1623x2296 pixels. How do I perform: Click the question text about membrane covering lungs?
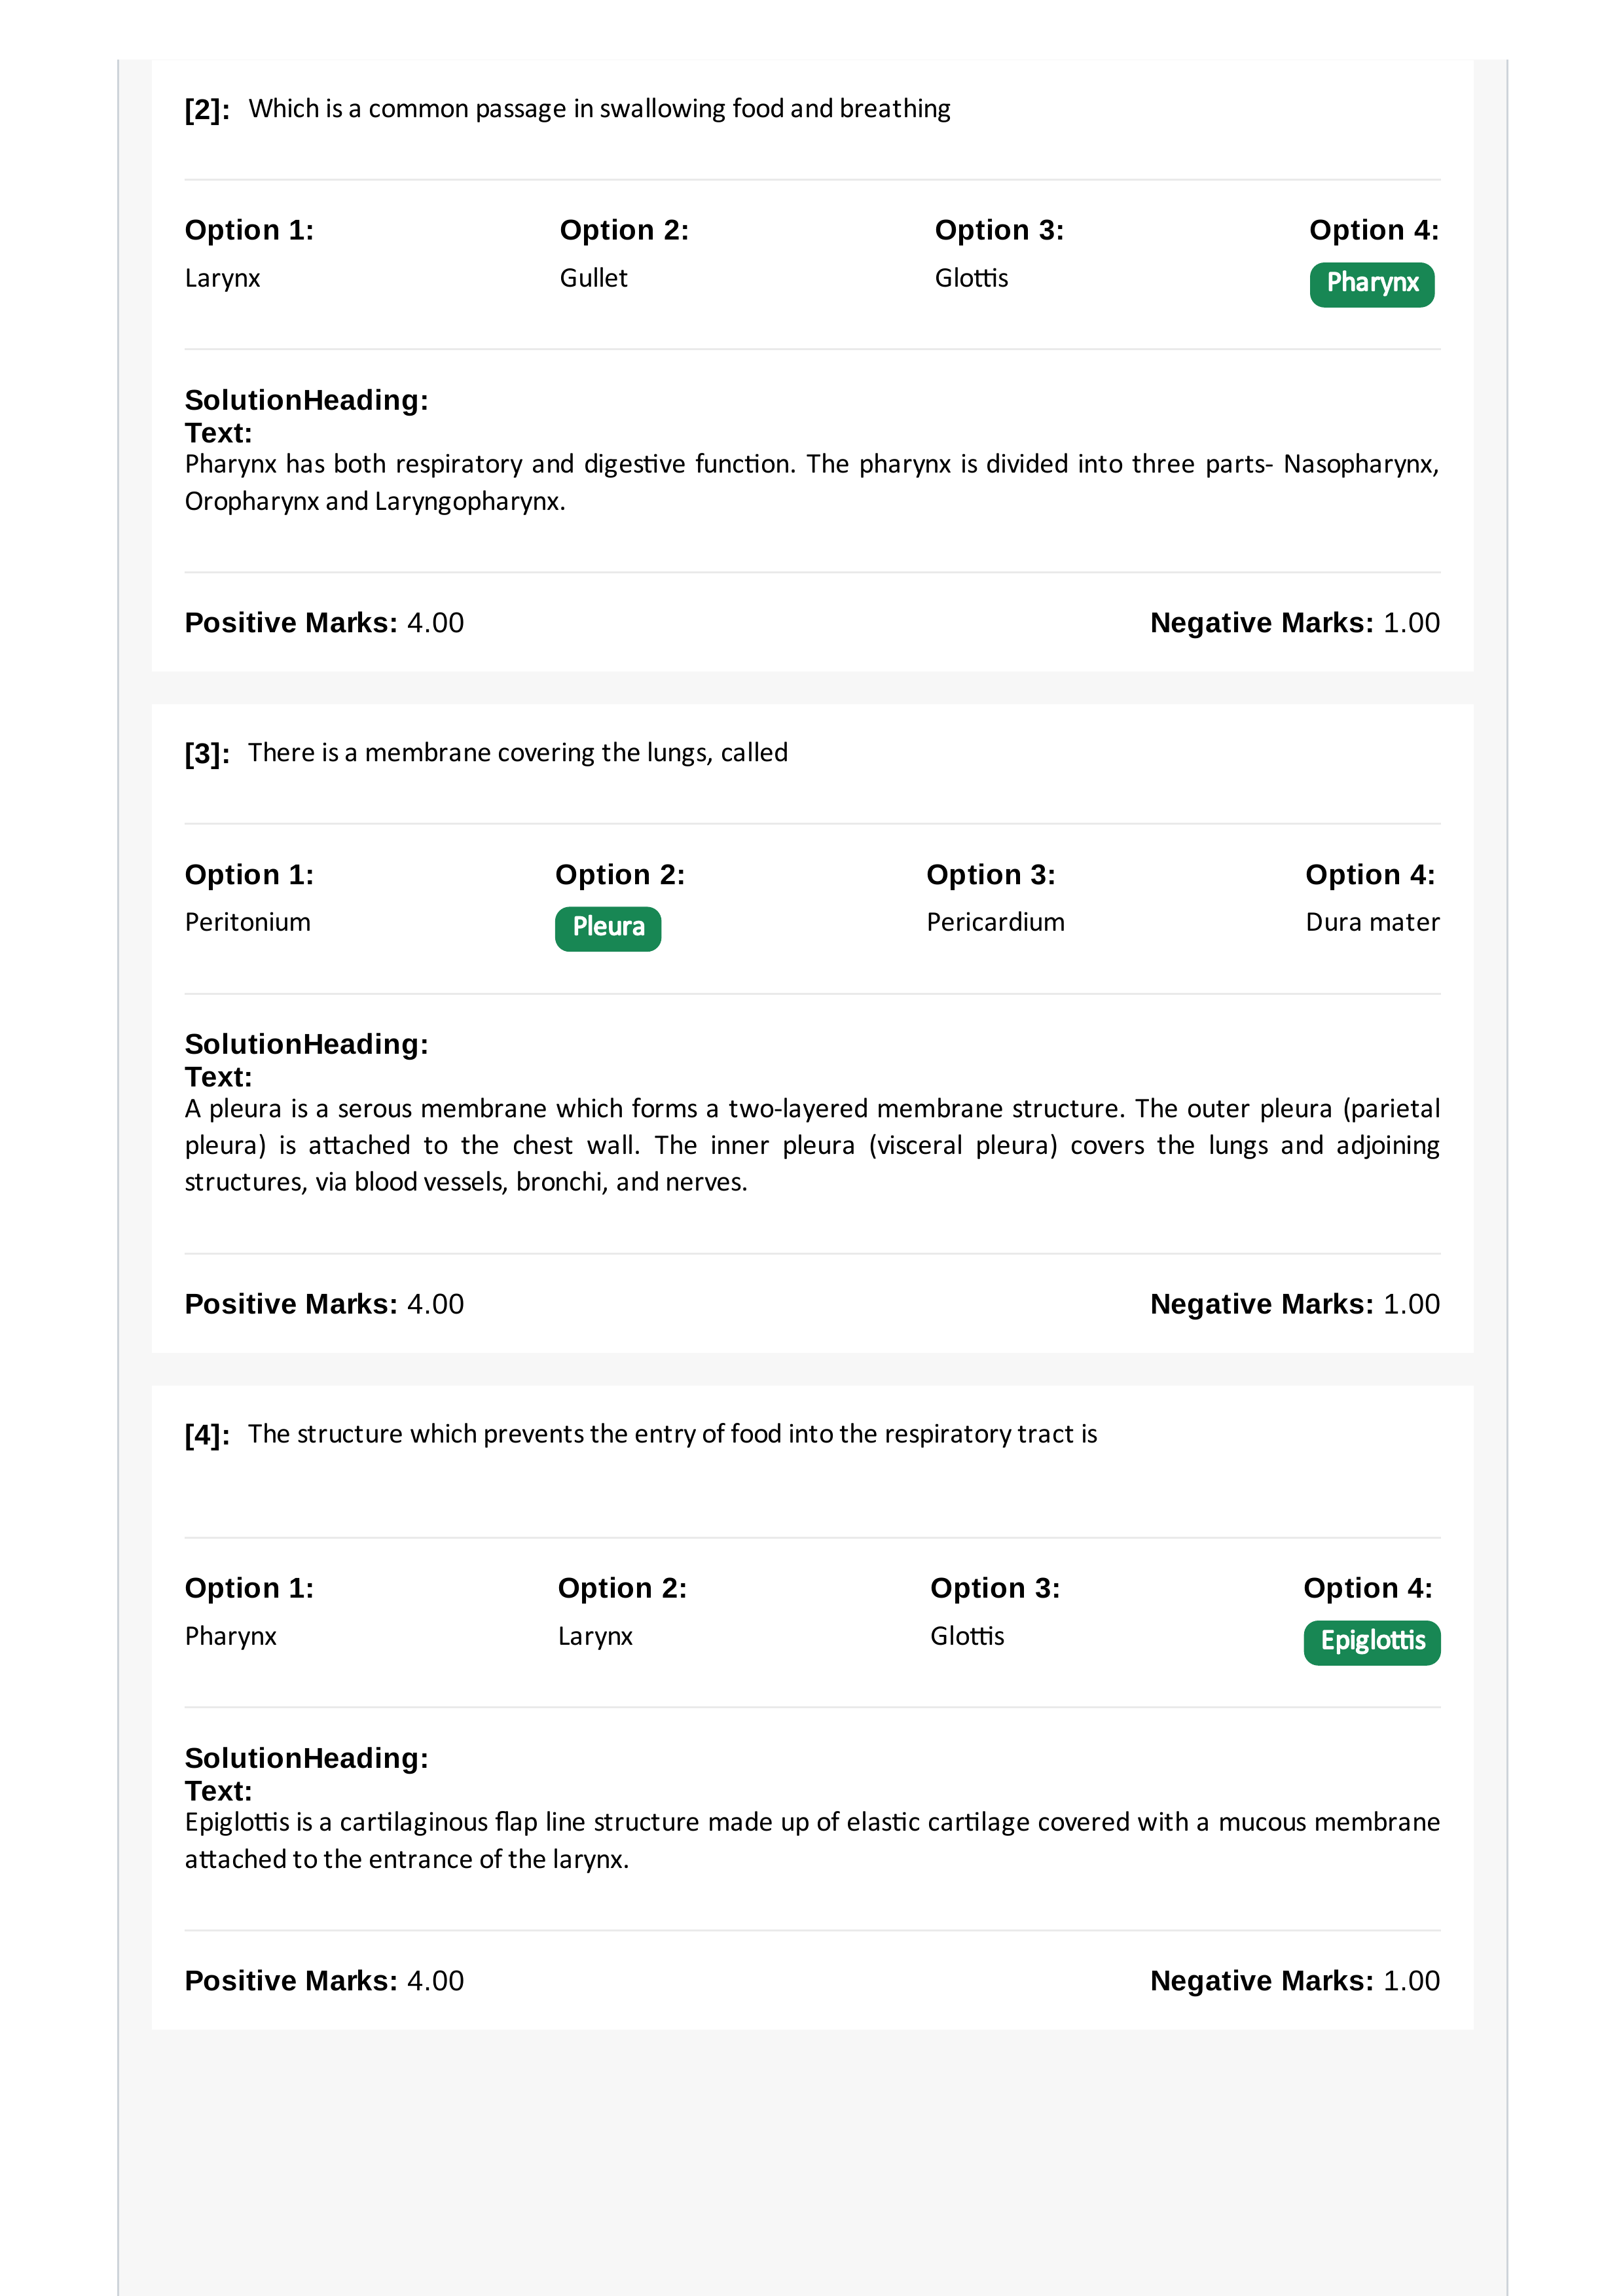tap(518, 752)
